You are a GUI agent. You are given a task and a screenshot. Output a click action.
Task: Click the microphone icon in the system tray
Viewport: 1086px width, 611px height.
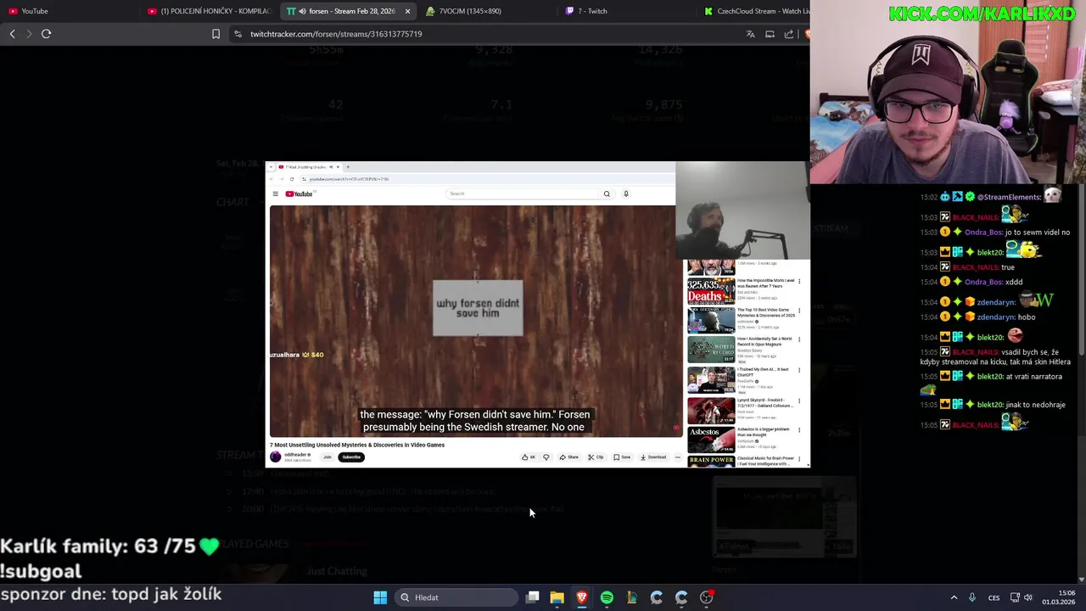click(x=972, y=597)
